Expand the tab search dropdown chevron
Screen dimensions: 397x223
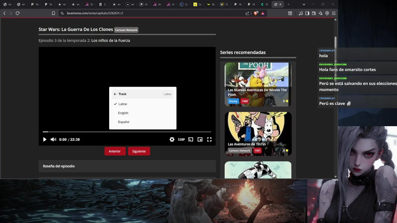304,4
